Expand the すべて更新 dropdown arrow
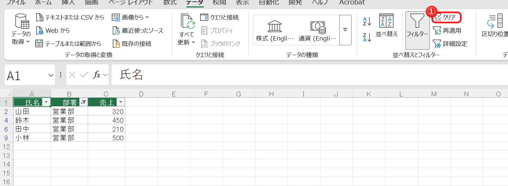This screenshot has width=508, height=186. (x=194, y=42)
